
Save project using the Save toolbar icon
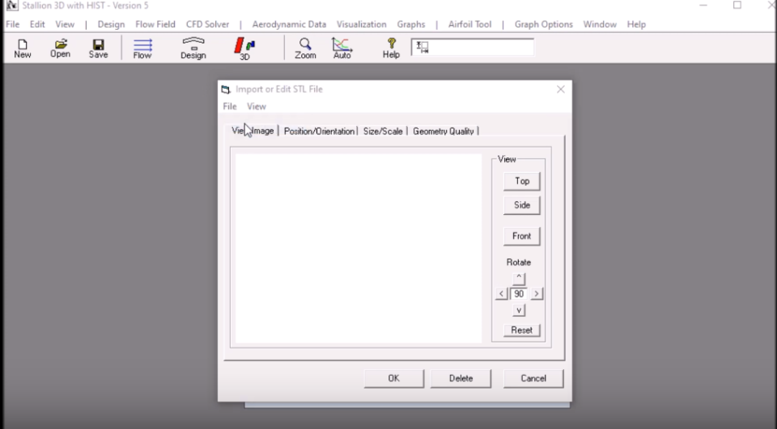click(x=98, y=48)
